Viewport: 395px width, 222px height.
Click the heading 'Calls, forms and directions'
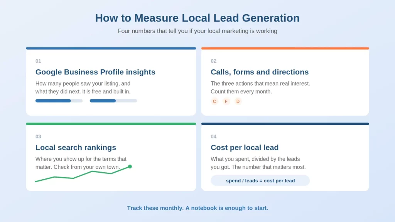click(260, 72)
